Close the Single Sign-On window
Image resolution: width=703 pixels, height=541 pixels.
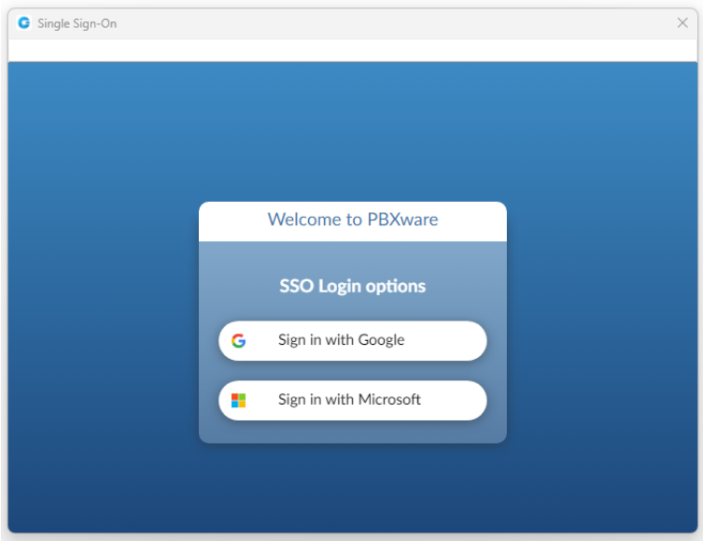coord(682,22)
